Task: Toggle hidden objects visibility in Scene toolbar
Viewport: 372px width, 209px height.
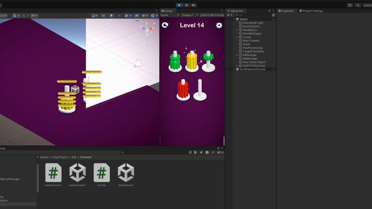Action: (x=137, y=16)
